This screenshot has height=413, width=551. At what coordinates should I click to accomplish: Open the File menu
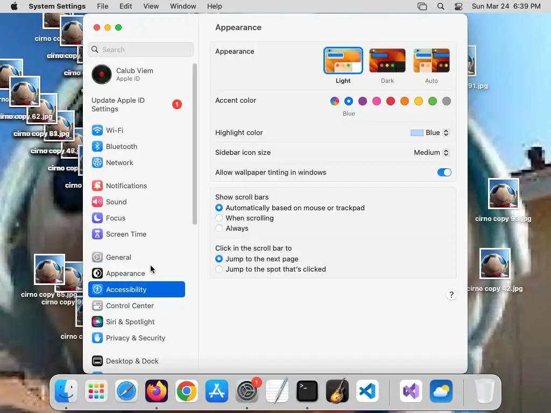(103, 6)
